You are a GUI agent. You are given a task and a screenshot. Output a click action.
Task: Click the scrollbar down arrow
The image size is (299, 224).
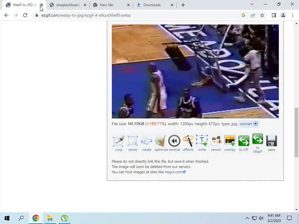(296, 209)
